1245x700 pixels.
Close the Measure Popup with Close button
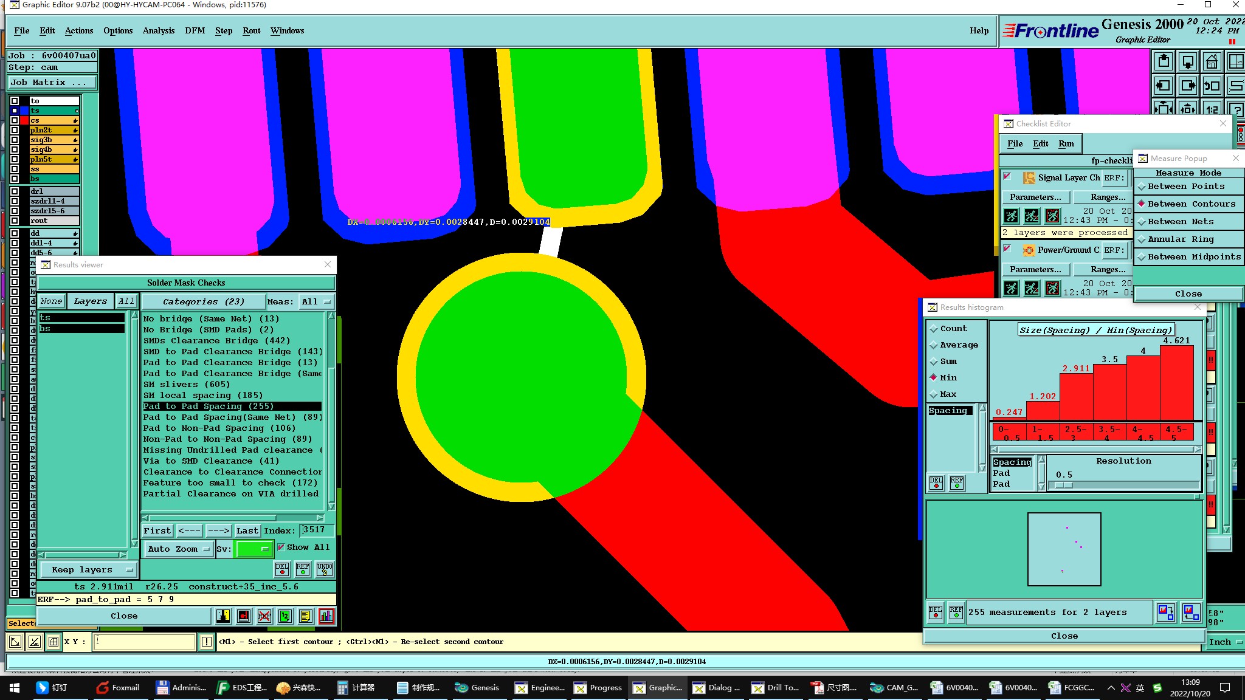coord(1188,294)
